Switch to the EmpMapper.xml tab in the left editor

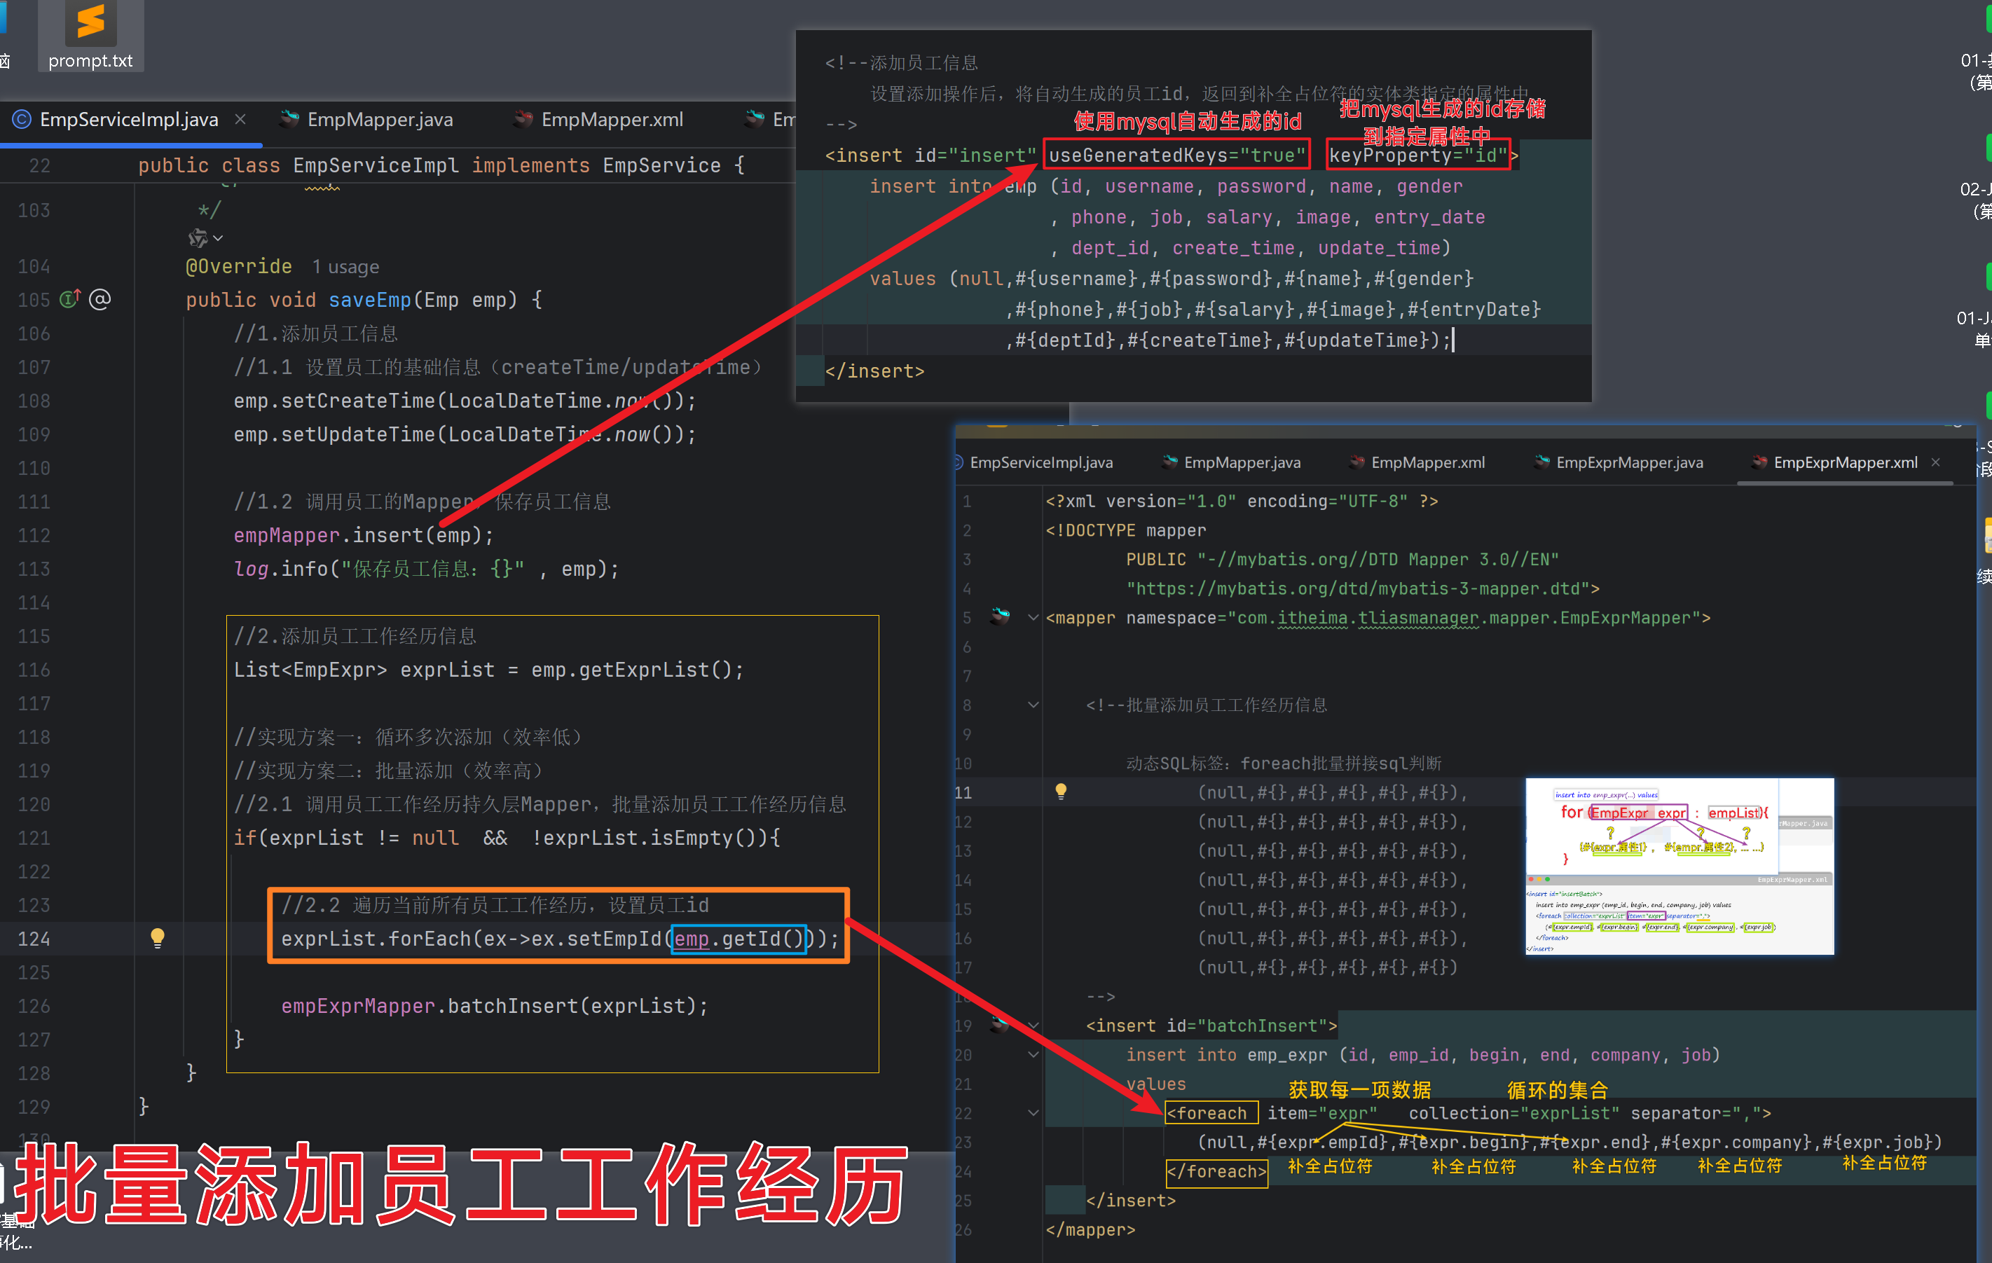[611, 119]
